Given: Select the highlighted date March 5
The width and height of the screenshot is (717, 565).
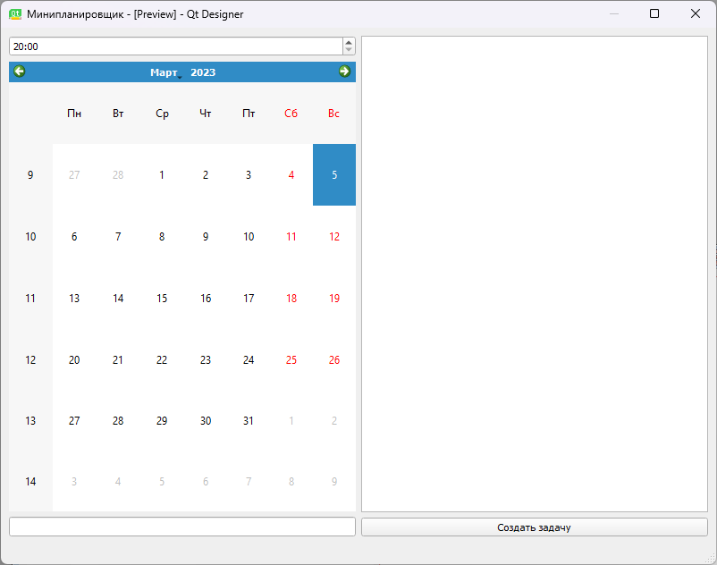Looking at the screenshot, I should tap(334, 175).
